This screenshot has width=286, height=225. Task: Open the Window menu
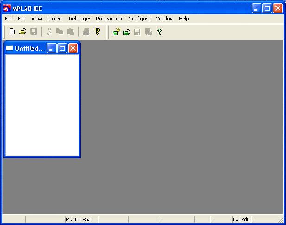[165, 19]
